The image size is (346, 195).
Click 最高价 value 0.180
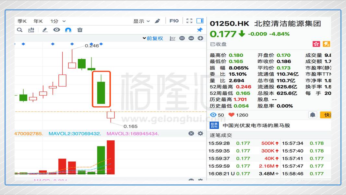tap(236, 55)
